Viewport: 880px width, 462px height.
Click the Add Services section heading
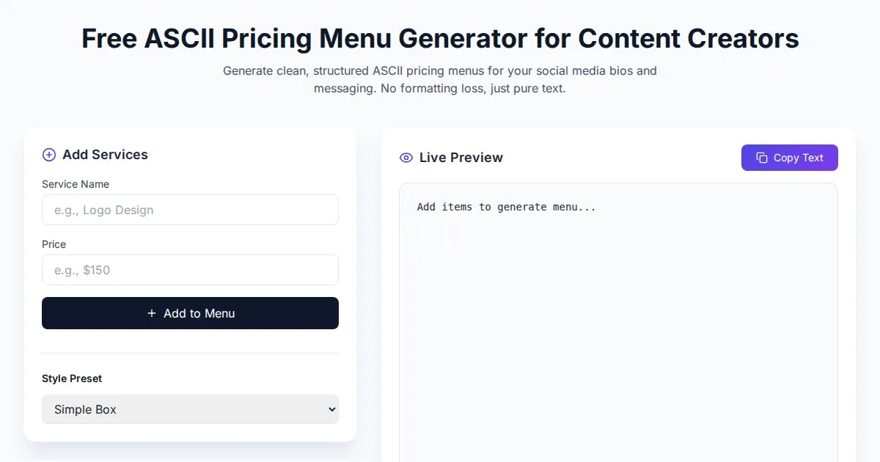point(105,155)
